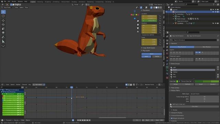Select the Rotate tool in viewport toolbar
220x124 pixels.
(3, 24)
